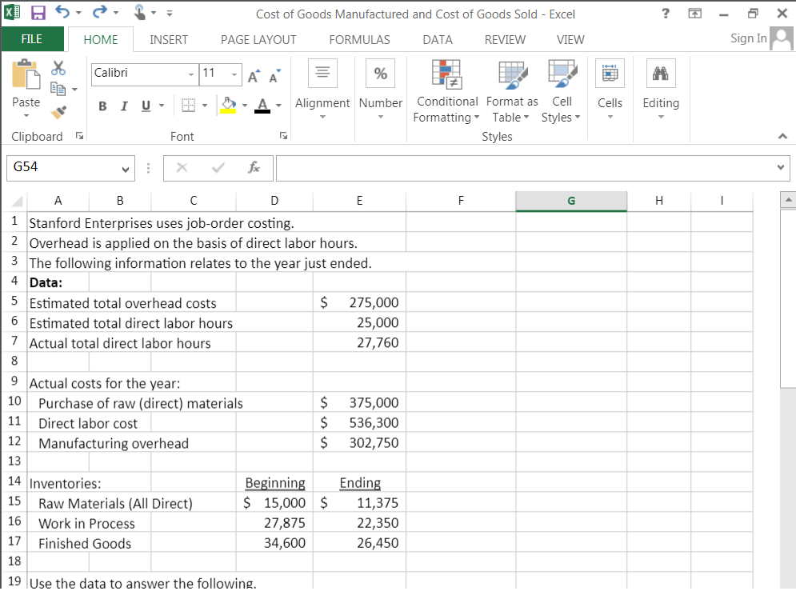Open the font color dropdown arrow
796x591 pixels.
(x=278, y=106)
